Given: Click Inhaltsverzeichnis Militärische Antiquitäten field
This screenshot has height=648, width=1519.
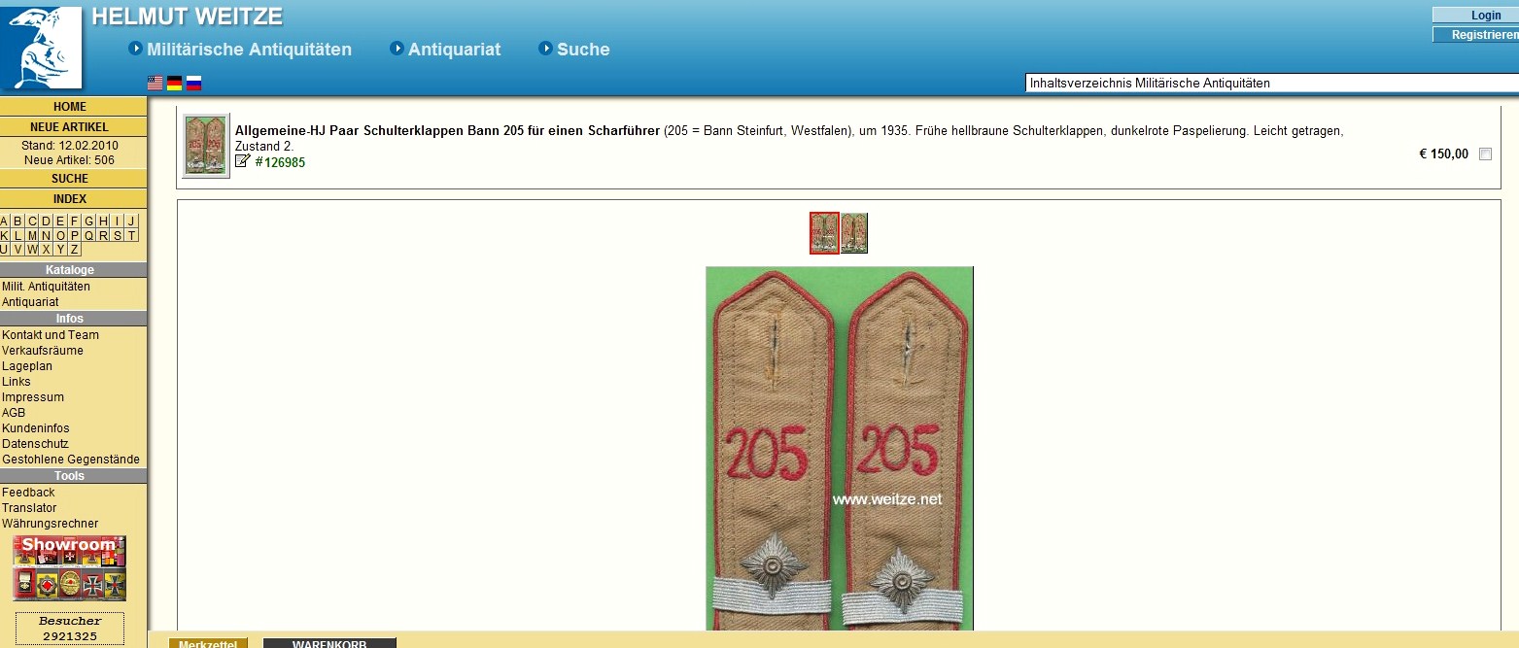Looking at the screenshot, I should tap(1272, 84).
